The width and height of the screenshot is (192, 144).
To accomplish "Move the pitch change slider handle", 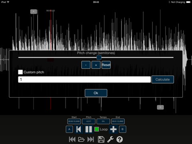I will click(99, 58).
